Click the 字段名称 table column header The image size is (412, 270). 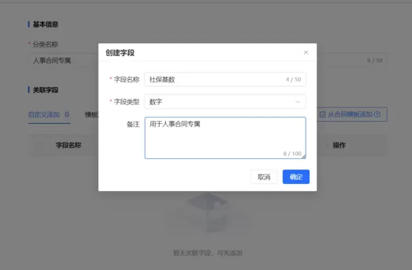coord(68,145)
